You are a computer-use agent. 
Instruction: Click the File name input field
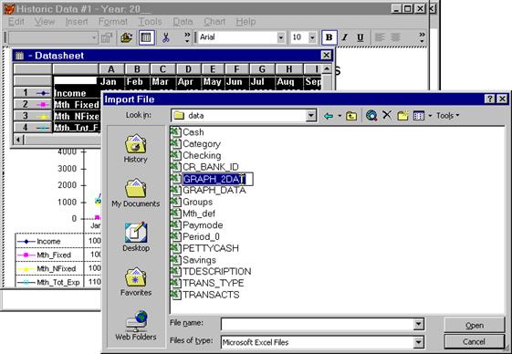[x=318, y=324]
